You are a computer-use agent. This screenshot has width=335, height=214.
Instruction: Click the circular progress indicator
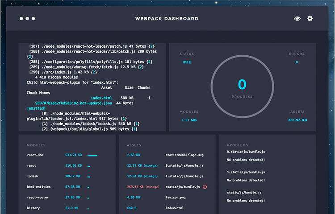pyautogui.click(x=242, y=86)
